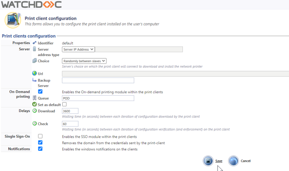The width and height of the screenshot is (289, 171).
Task: Disable the On-Demand printing module checkbox
Action: point(40,91)
